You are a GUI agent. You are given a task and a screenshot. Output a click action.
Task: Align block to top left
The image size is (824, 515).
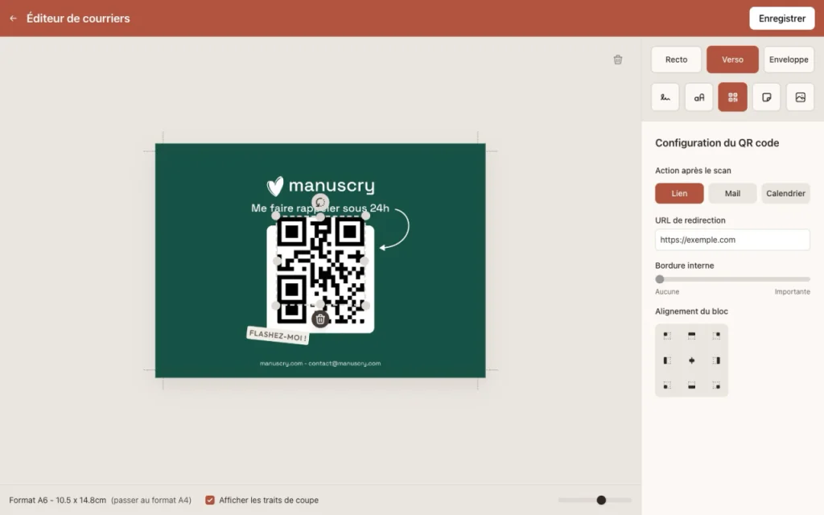tap(667, 336)
